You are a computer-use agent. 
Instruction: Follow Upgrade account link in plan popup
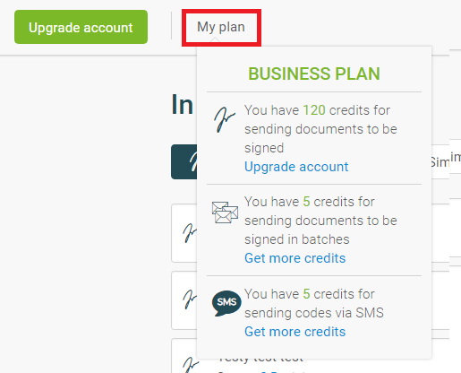coord(296,167)
